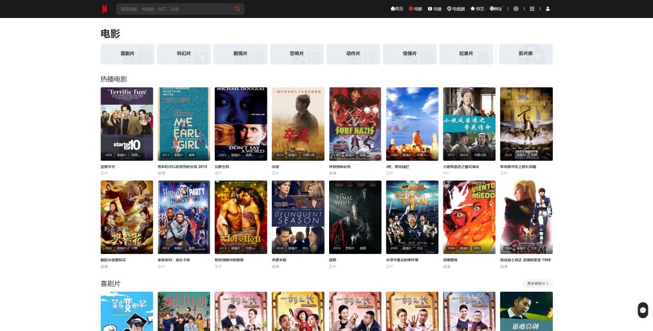This screenshot has height=331, width=653.
Task: Open the blue-sky 1994 film poster
Action: [x=412, y=123]
